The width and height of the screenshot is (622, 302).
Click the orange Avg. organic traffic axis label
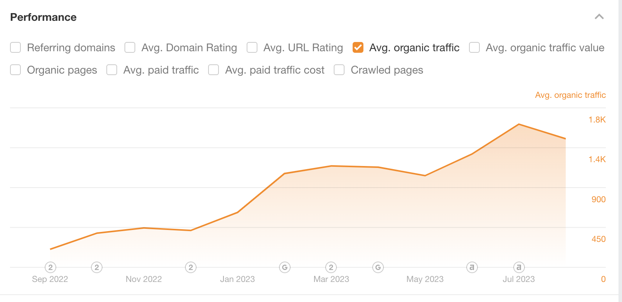[x=570, y=95]
